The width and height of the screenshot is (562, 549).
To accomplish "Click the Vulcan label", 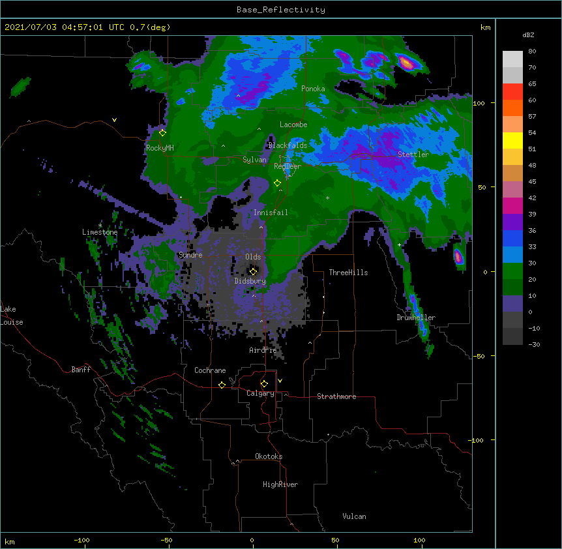I will pyautogui.click(x=354, y=516).
